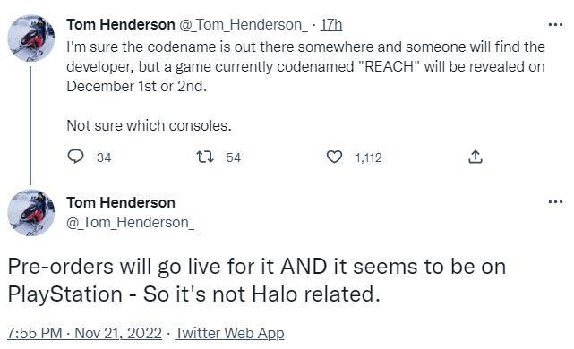Open Tom Henderson name on the first tweet
Image resolution: width=574 pixels, height=349 pixels.
121,25
